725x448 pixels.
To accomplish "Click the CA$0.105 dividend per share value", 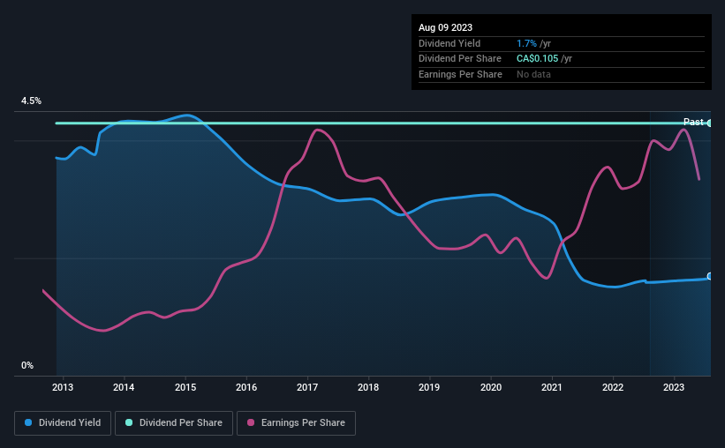I will [x=537, y=59].
